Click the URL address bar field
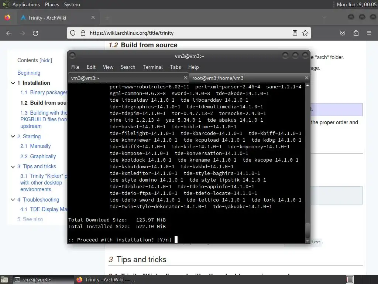Screen dimensions: 378x284 [x=189, y=33]
